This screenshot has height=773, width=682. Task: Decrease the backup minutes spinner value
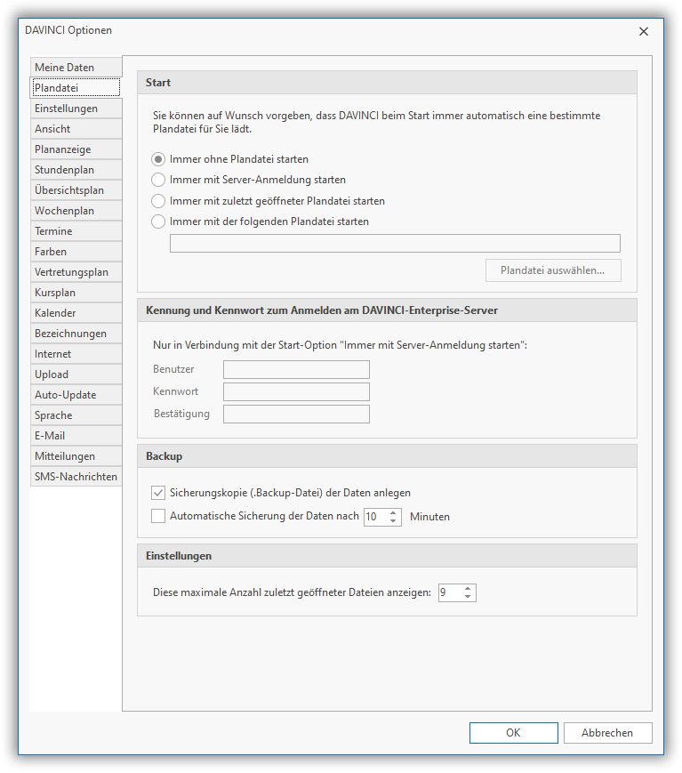[x=394, y=520]
